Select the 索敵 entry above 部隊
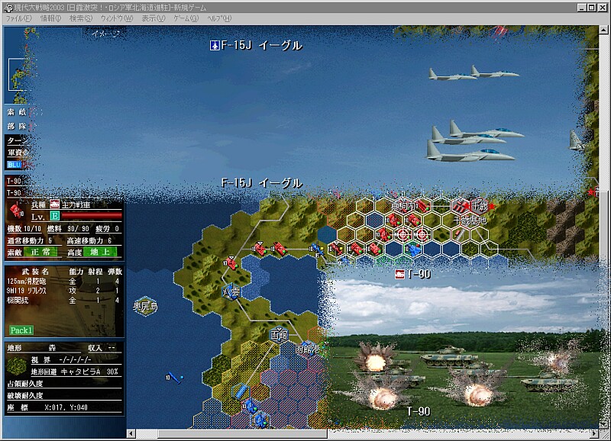The height and width of the screenshot is (441, 611). 17,112
